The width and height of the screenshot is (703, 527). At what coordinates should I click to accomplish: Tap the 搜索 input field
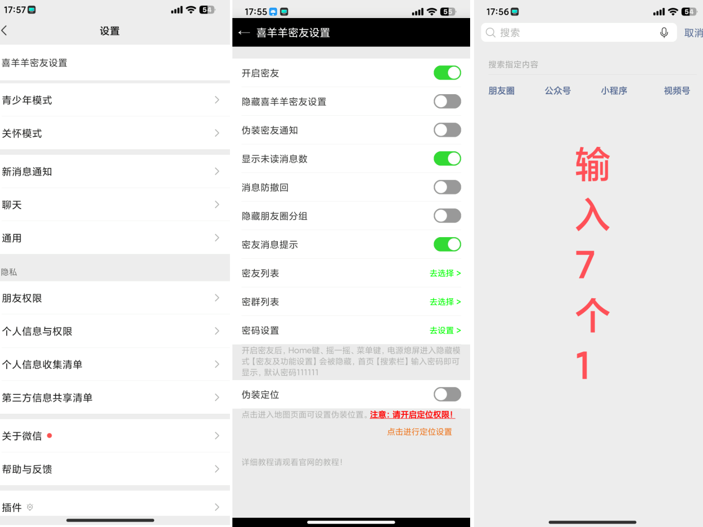tap(579, 33)
